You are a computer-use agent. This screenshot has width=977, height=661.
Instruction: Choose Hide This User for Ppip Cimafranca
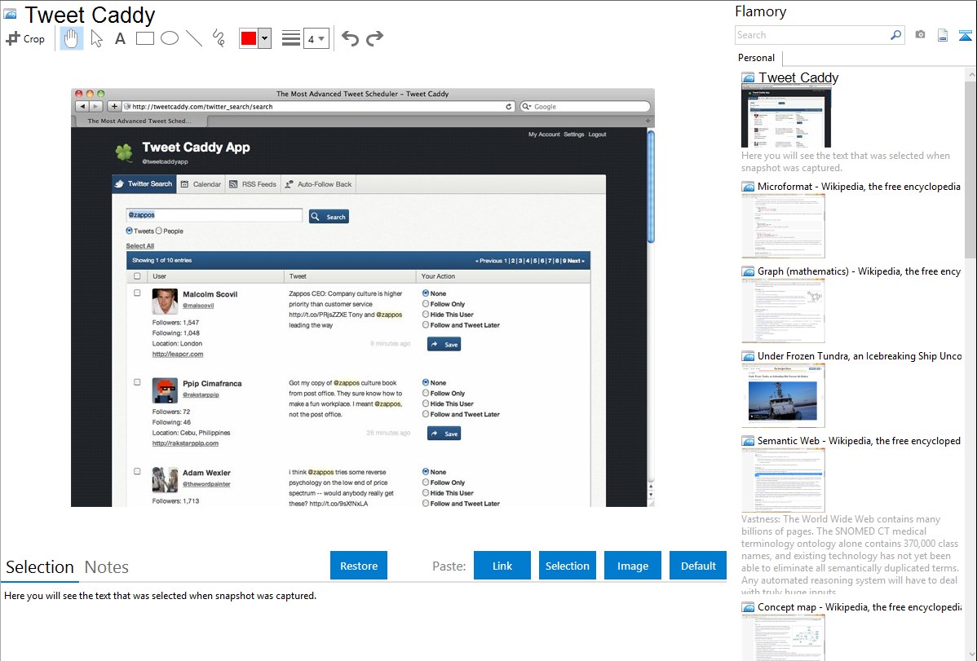point(426,403)
